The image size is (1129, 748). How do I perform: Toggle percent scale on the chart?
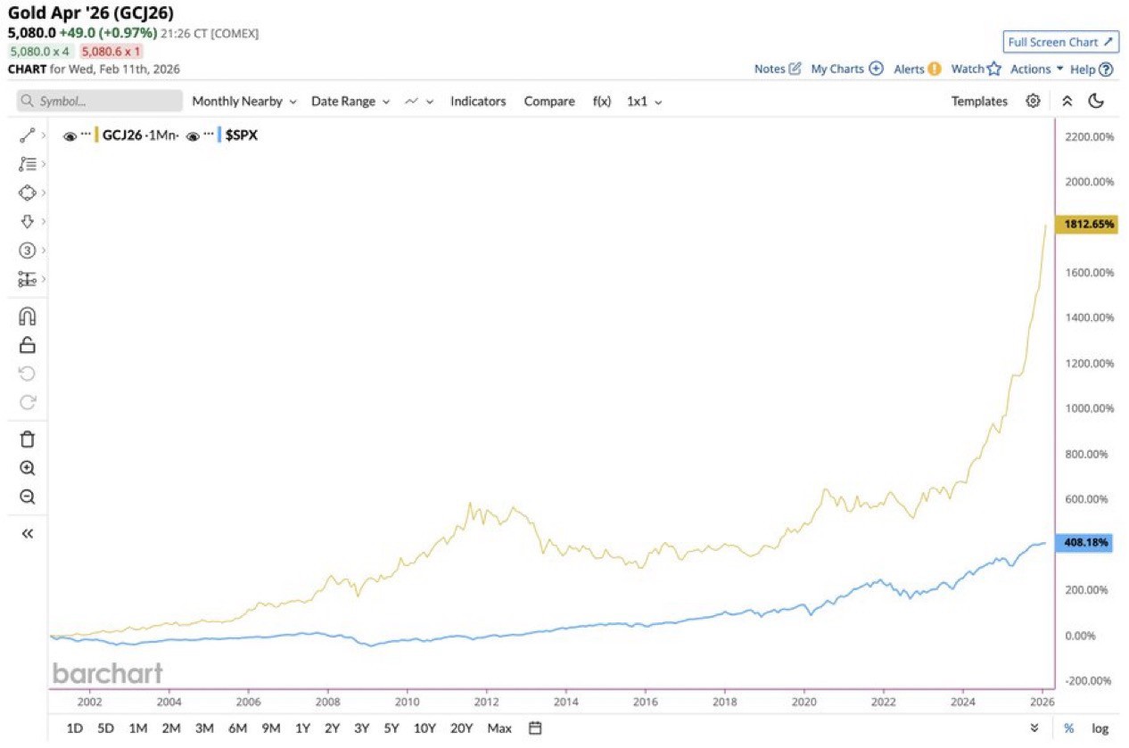click(1068, 728)
